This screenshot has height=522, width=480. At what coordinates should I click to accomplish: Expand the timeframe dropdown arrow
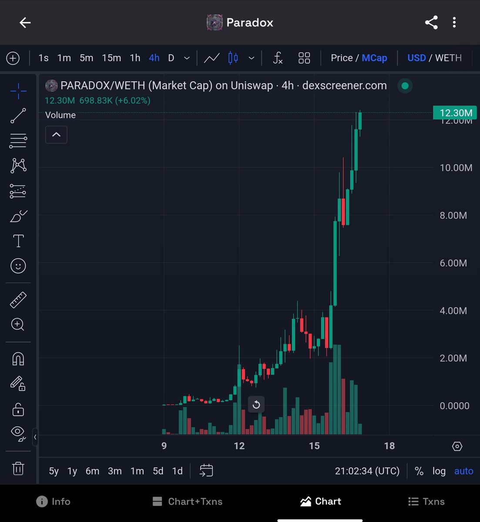(x=187, y=58)
